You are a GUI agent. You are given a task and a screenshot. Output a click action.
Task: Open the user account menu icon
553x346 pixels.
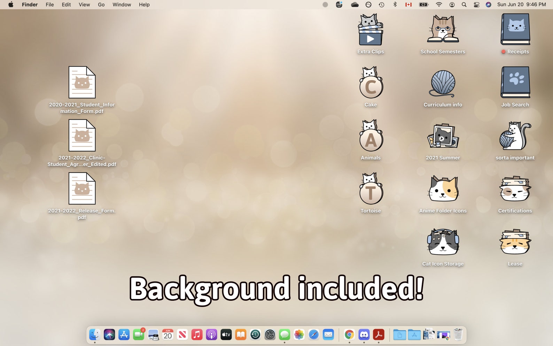tap(452, 5)
